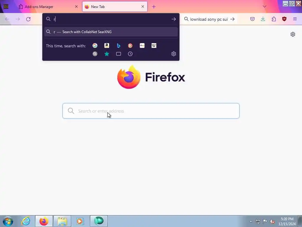Screen dimensions: 302x227
Task: Search this time with Wikipedia
Action: click(x=154, y=46)
